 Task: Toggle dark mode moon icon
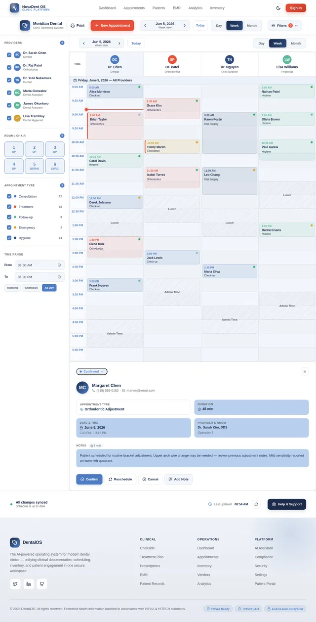click(278, 8)
